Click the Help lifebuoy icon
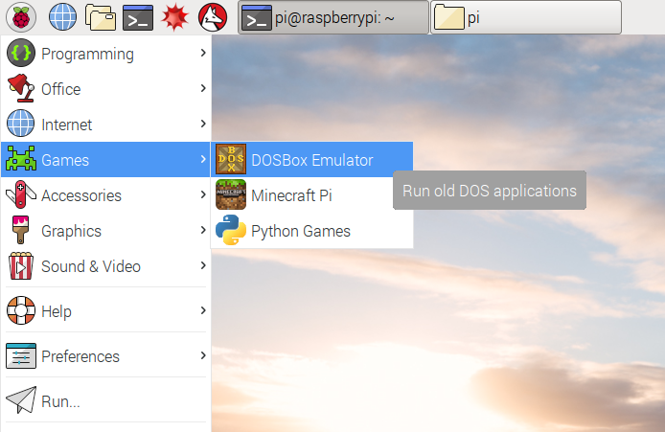Image resolution: width=665 pixels, height=432 pixels. point(21,310)
